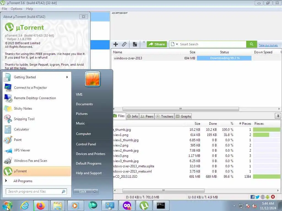The width and height of the screenshot is (282, 211).
Task: Expand the toolbar overflow chevron
Action: (x=144, y=42)
